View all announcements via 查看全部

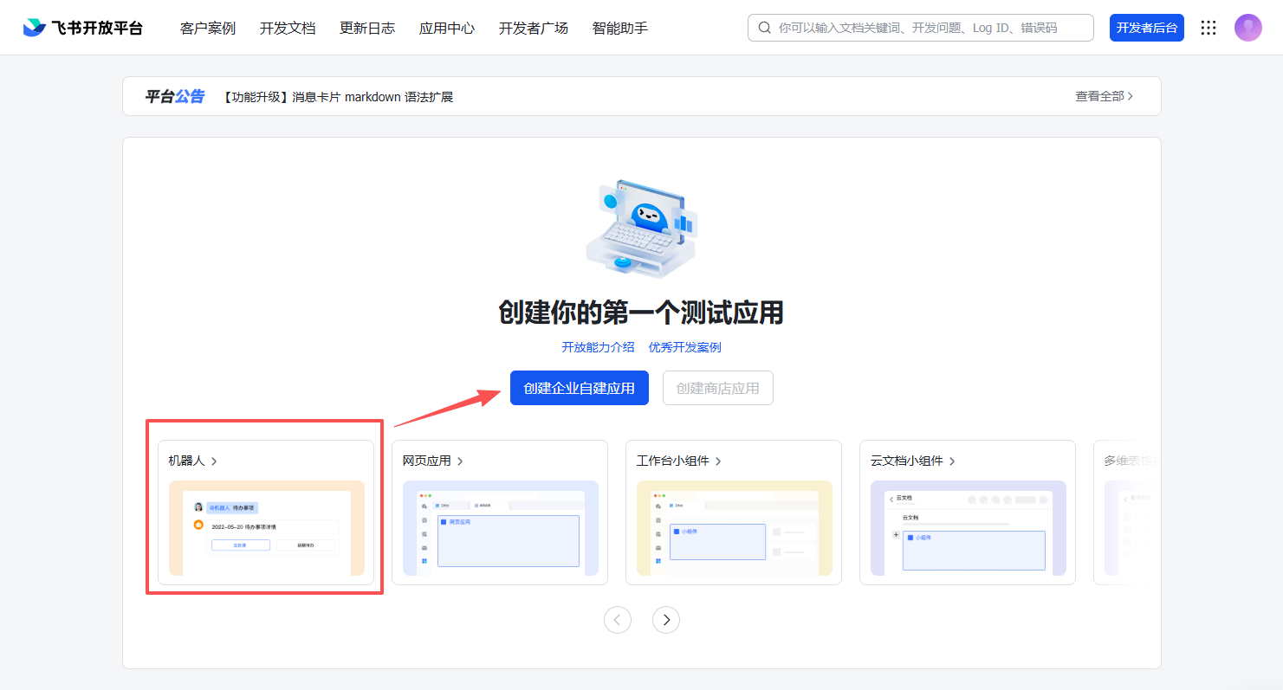pos(1104,96)
